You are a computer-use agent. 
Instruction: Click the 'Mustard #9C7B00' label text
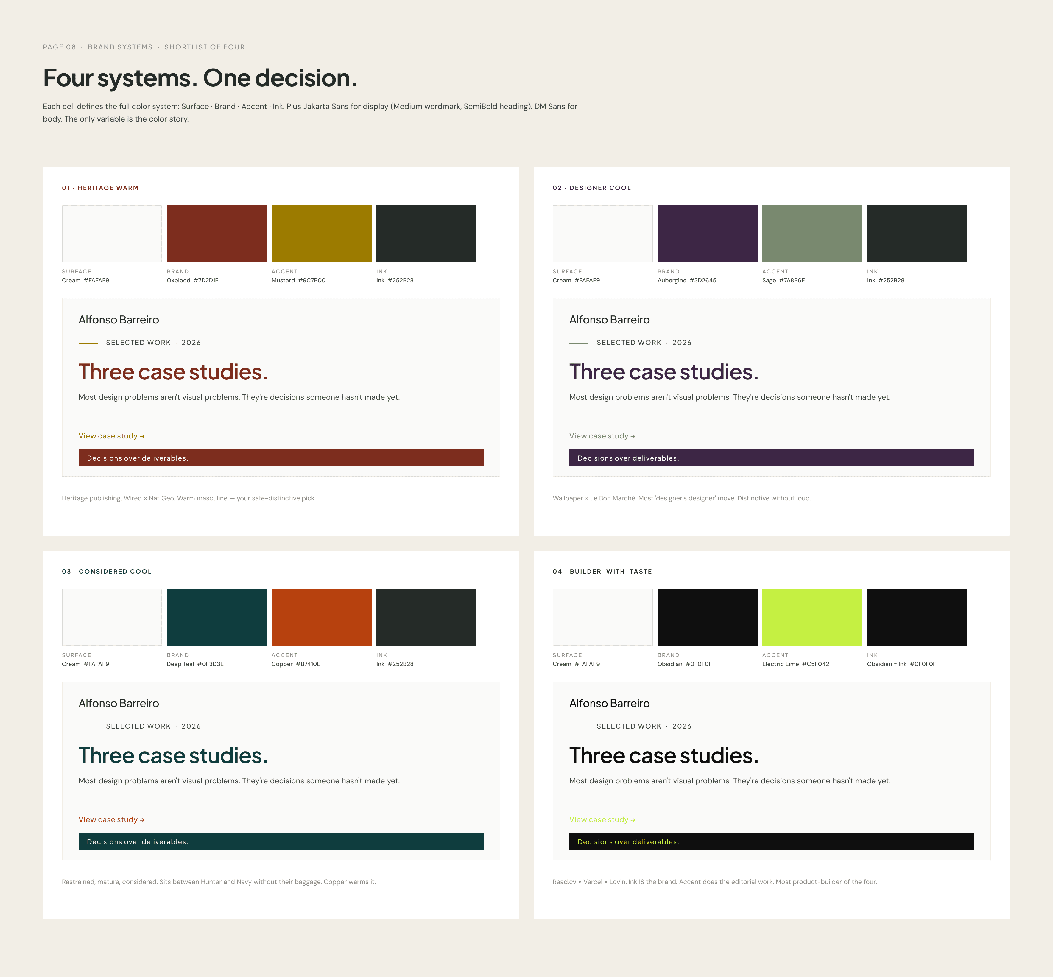coord(299,280)
